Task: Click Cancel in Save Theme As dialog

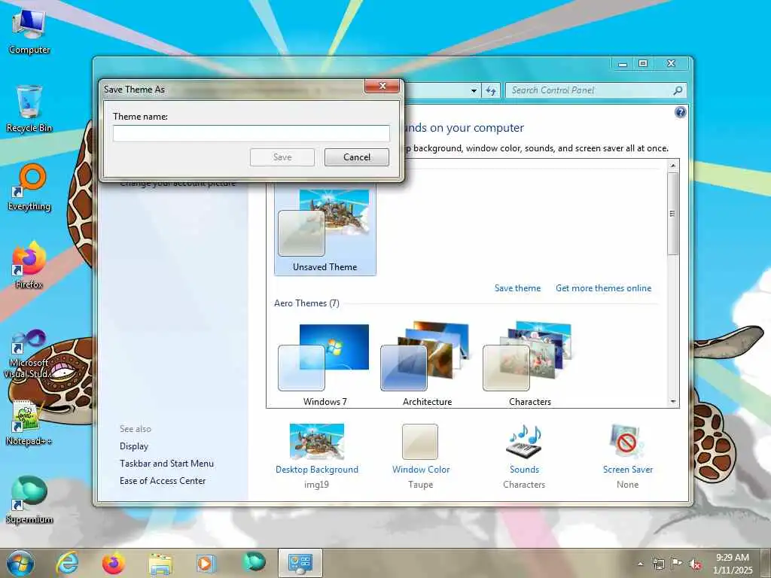Action: tap(357, 157)
